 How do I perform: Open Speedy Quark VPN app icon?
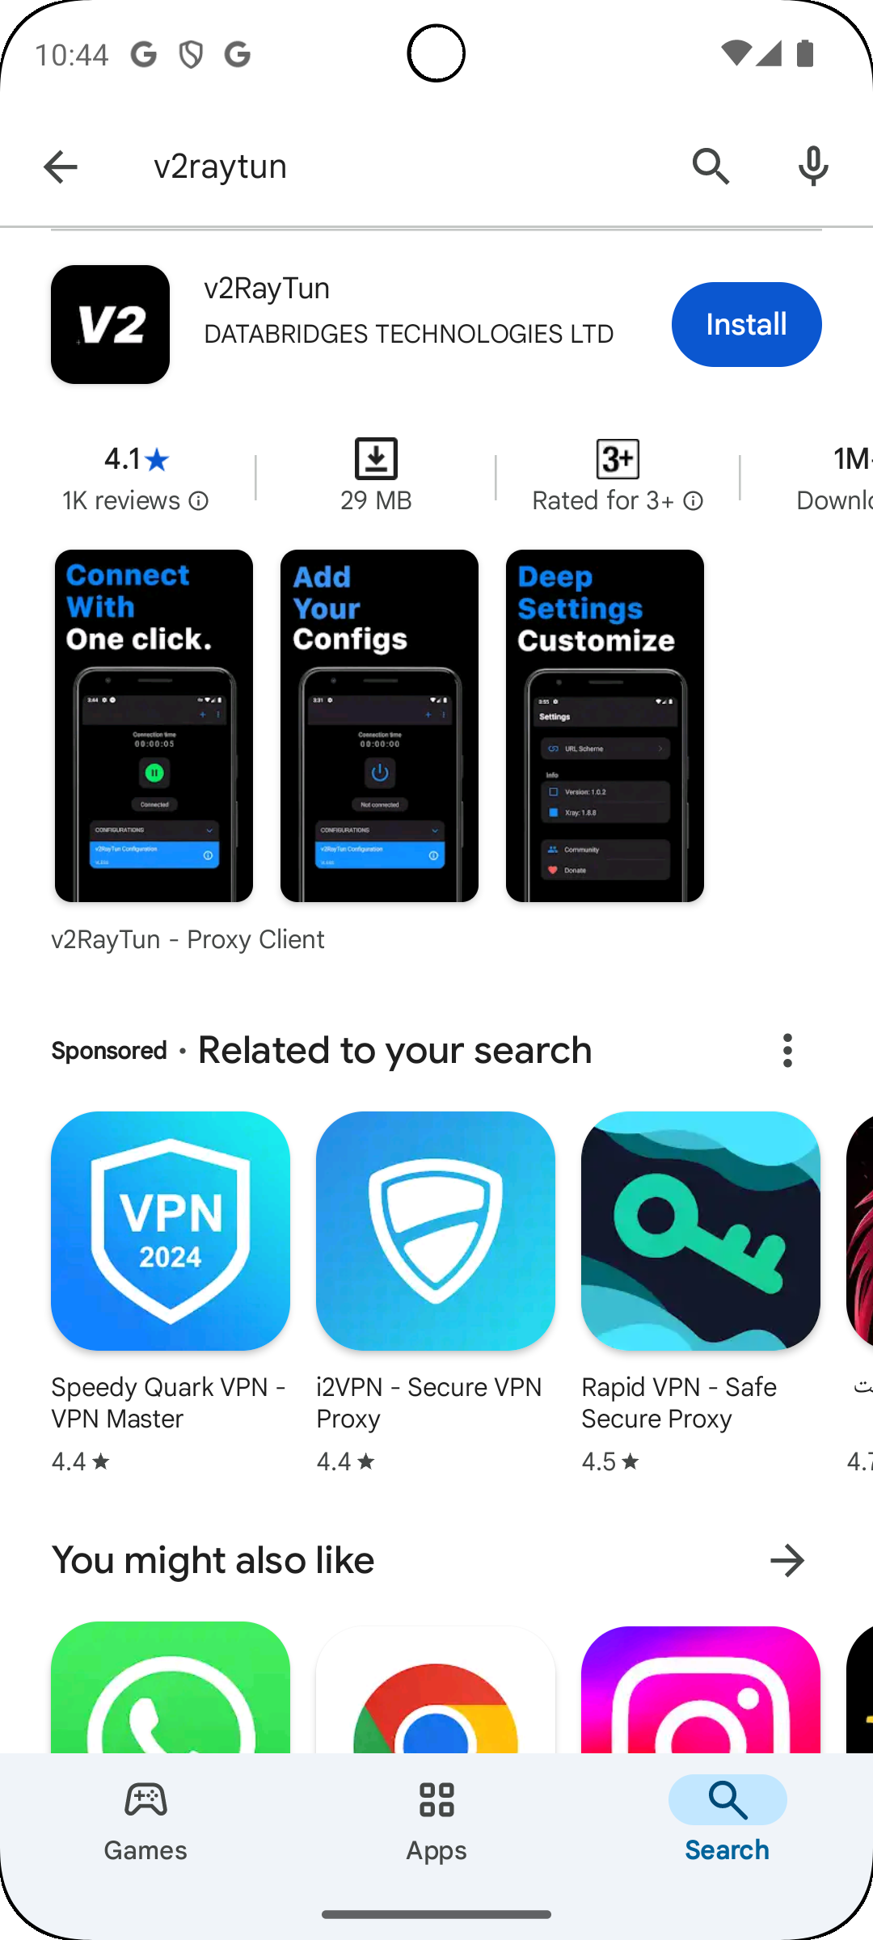(171, 1230)
